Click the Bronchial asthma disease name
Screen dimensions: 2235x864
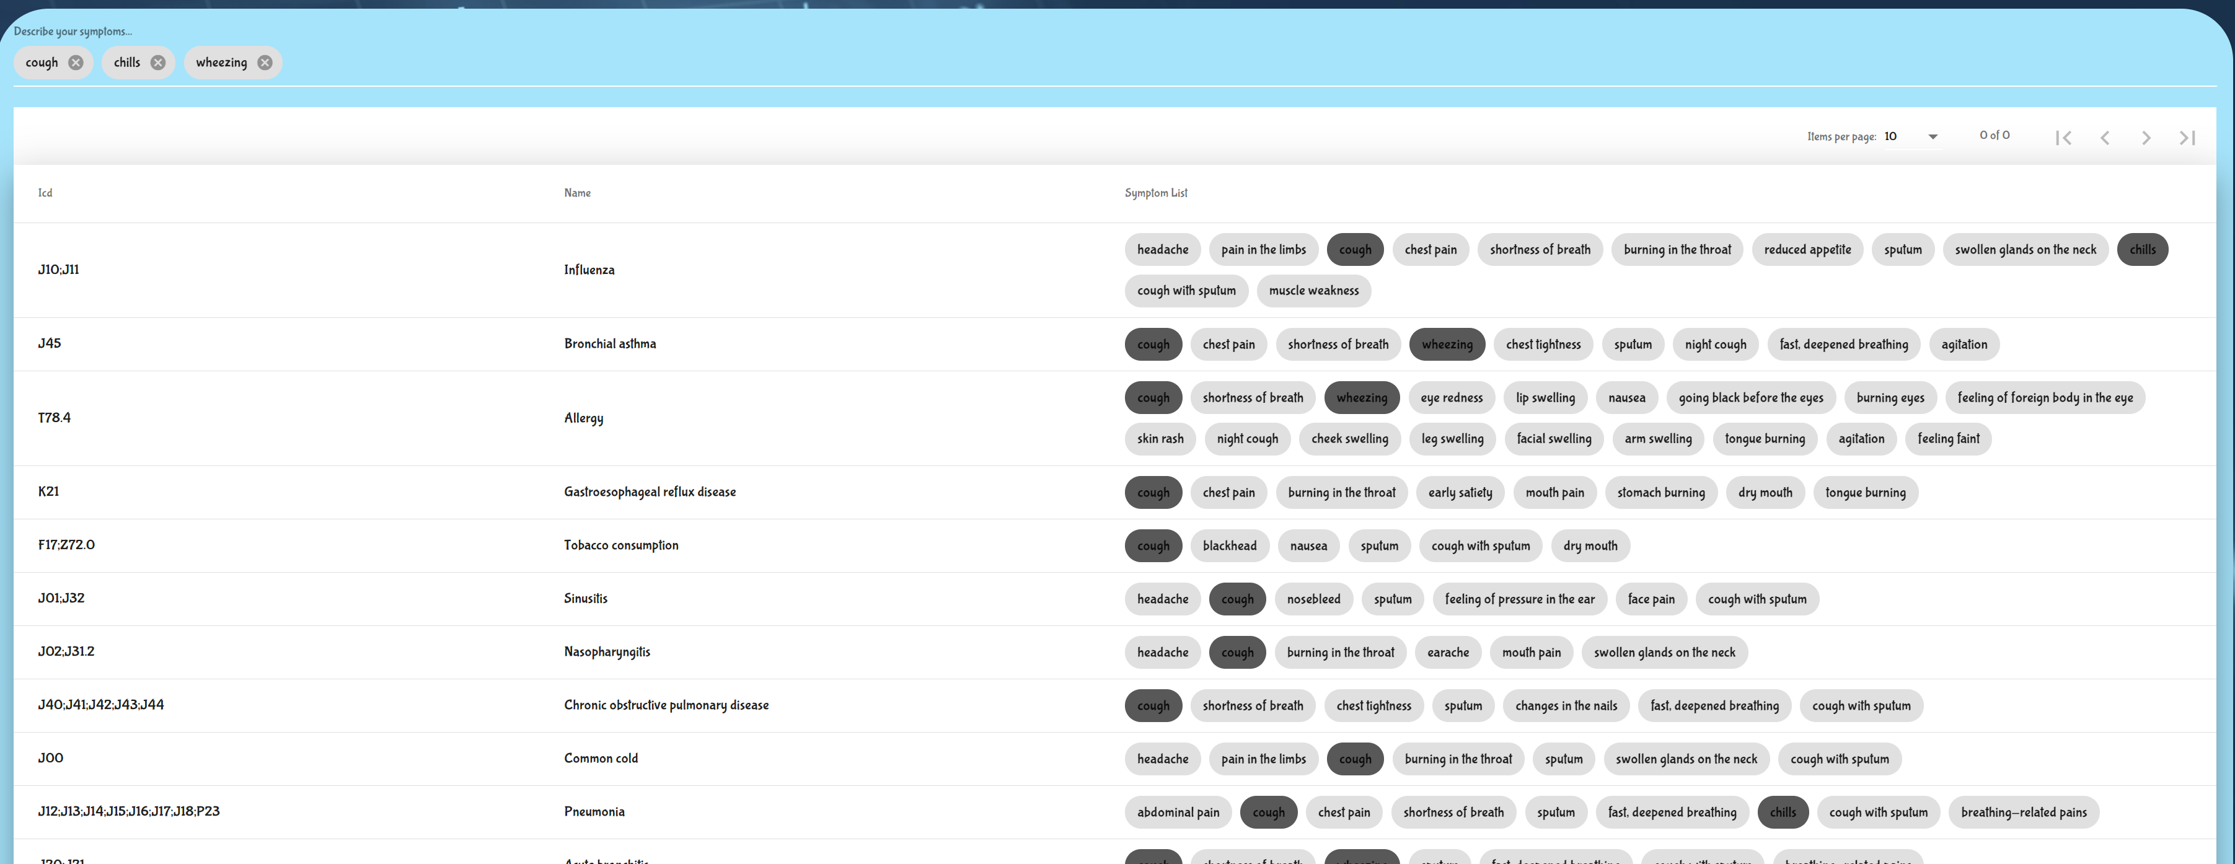[x=610, y=343]
